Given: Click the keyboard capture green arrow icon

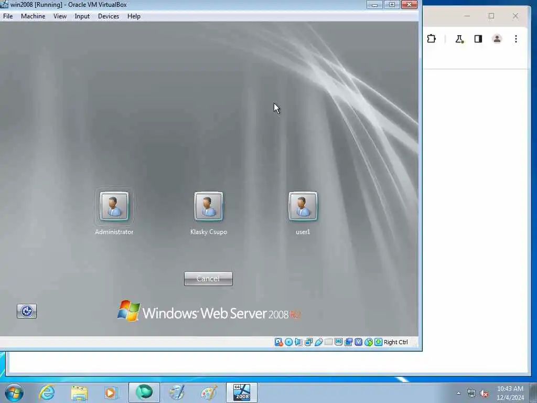Looking at the screenshot, I should click(378, 342).
